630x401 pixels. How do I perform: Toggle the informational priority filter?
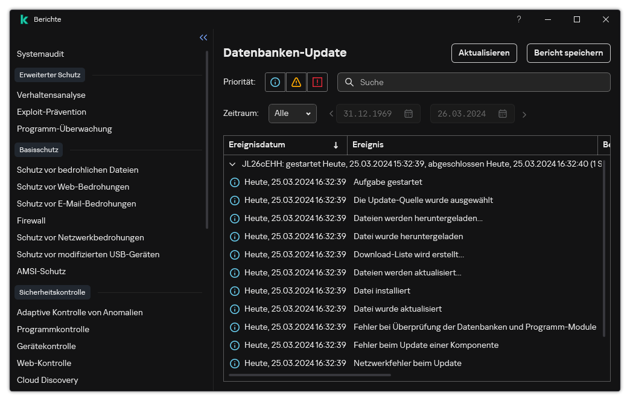275,82
